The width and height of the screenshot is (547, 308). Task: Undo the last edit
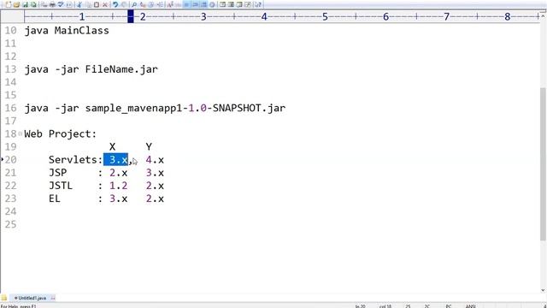[x=115, y=4]
